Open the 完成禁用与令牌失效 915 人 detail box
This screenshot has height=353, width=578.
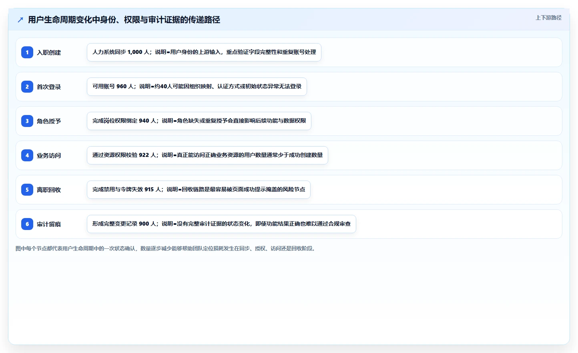pyautogui.click(x=199, y=190)
